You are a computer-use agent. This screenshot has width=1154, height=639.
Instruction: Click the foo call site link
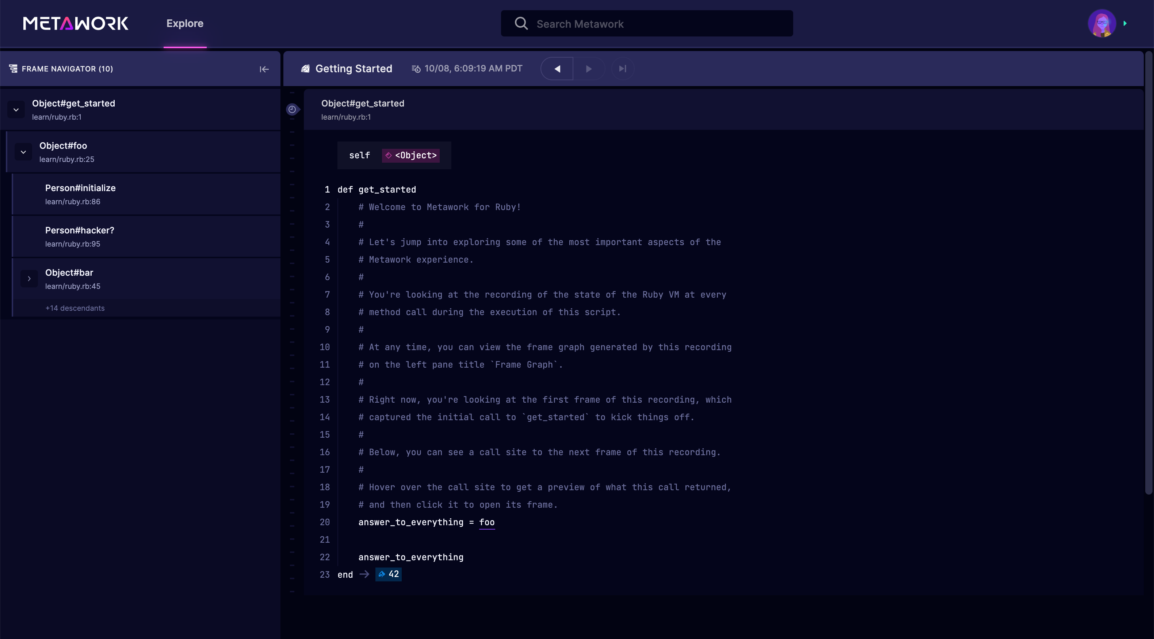486,522
